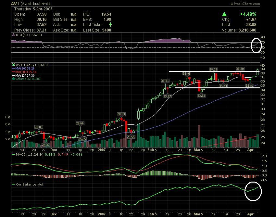The height and width of the screenshot is (217, 276).
Task: Click the Last price 38.88 in header
Action: pyautogui.click(x=251, y=25)
